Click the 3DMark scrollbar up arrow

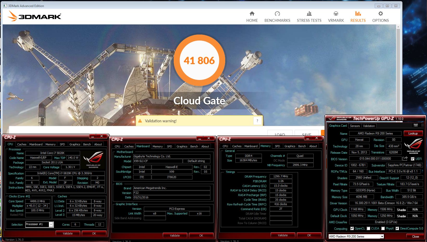[398, 27]
